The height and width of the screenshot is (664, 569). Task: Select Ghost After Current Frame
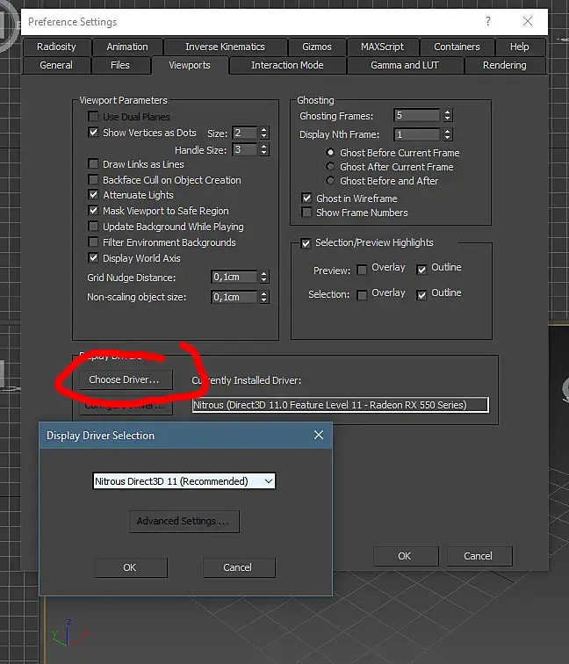pos(330,166)
